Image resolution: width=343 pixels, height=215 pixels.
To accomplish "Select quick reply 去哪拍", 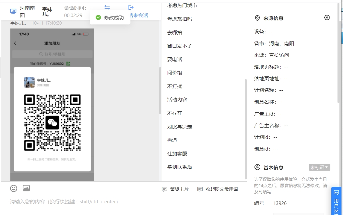I will tap(174, 33).
